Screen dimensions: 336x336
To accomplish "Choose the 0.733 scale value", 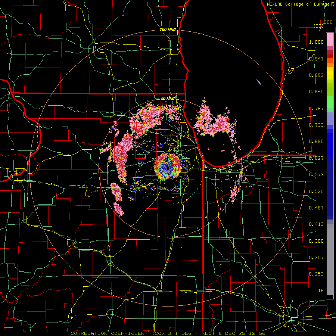I will coord(316,125).
